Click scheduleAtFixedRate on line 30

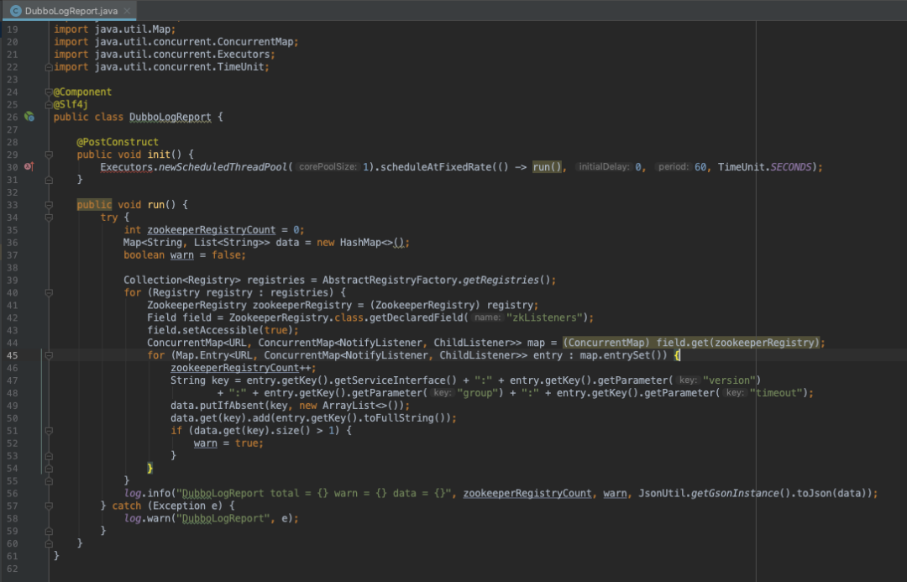point(436,166)
